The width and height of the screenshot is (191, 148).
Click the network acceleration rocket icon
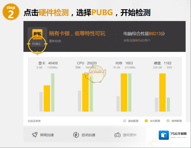coord(35,135)
